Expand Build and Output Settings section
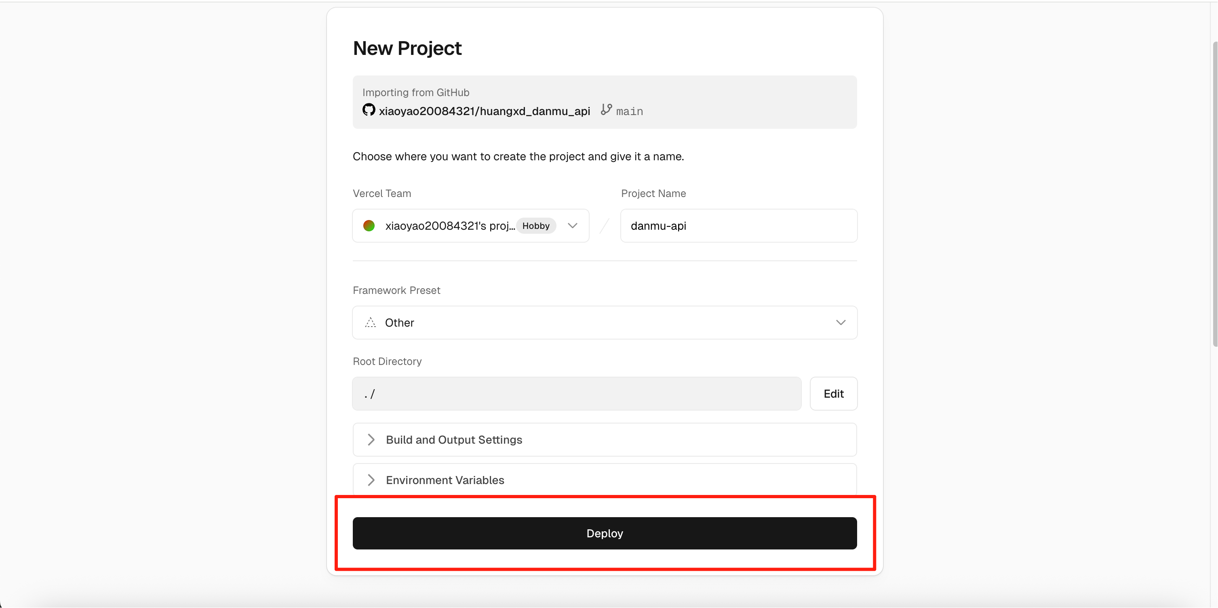1218x608 pixels. pyautogui.click(x=605, y=440)
